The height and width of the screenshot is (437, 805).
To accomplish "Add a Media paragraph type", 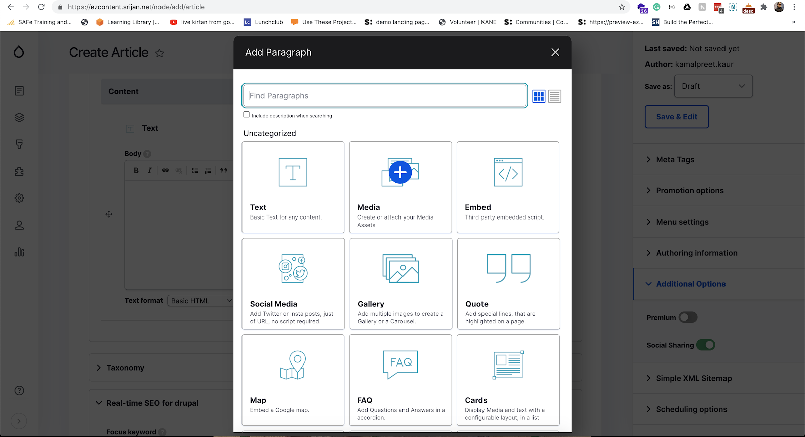I will [400, 187].
